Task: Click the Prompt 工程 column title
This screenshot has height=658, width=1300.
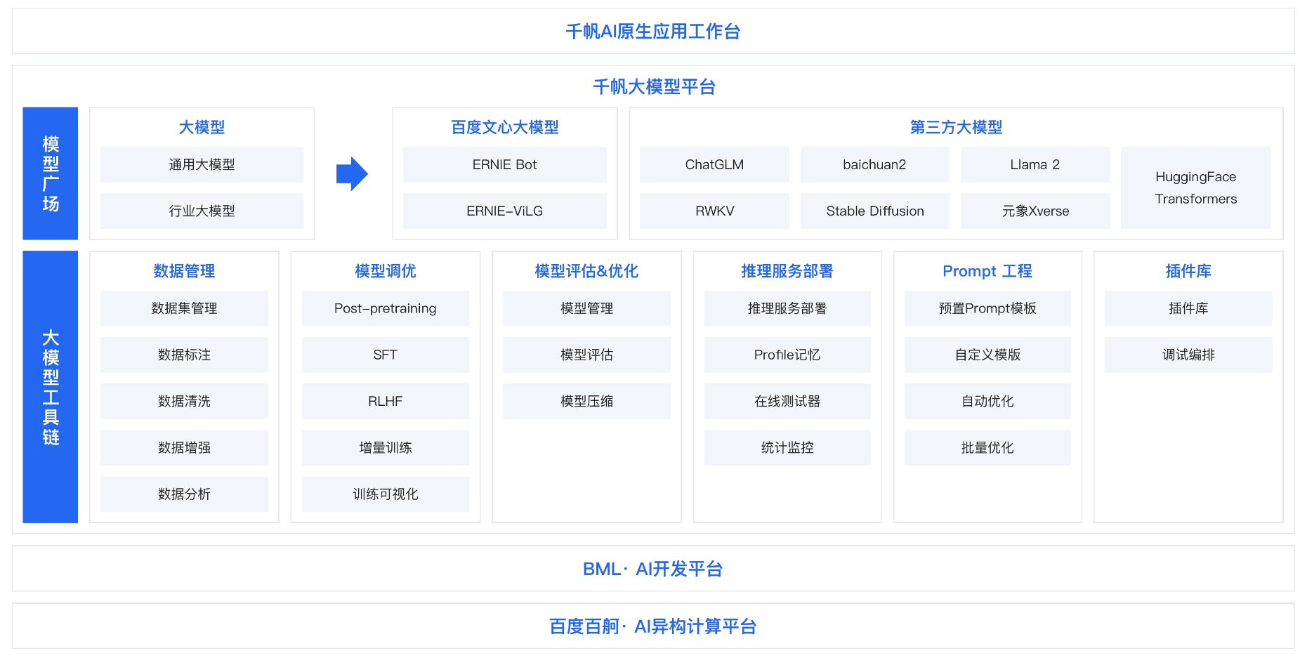Action: coord(987,271)
